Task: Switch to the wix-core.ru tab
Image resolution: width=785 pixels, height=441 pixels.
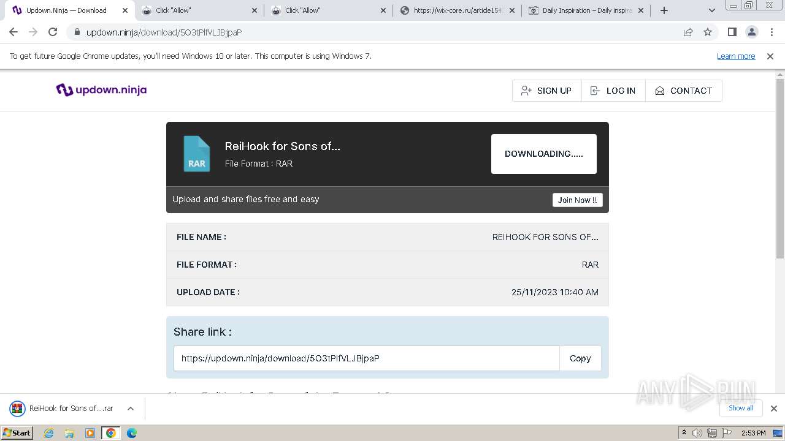Action: coord(457,10)
